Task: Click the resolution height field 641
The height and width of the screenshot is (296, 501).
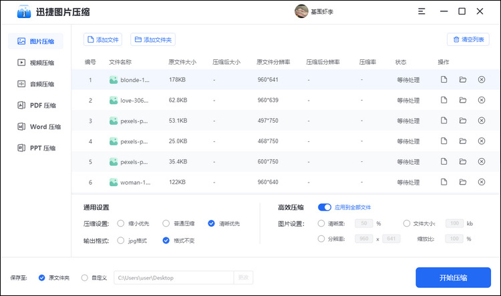Action: point(391,239)
